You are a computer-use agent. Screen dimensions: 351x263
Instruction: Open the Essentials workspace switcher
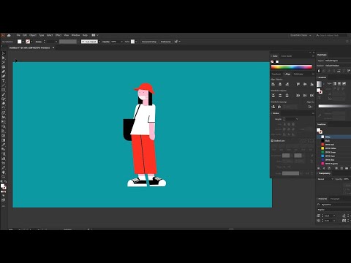(x=301, y=36)
